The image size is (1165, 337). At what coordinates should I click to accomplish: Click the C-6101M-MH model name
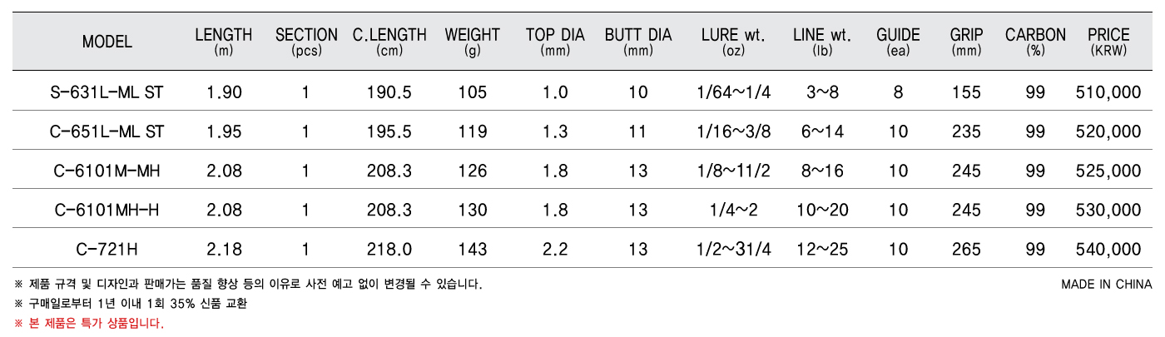coord(107,171)
